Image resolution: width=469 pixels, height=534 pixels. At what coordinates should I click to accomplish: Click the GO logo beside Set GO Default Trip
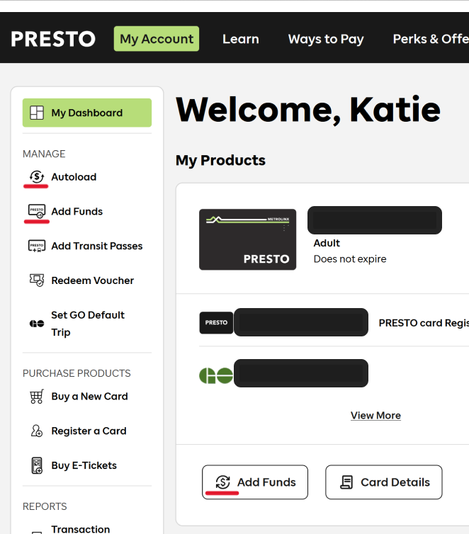pyautogui.click(x=36, y=324)
